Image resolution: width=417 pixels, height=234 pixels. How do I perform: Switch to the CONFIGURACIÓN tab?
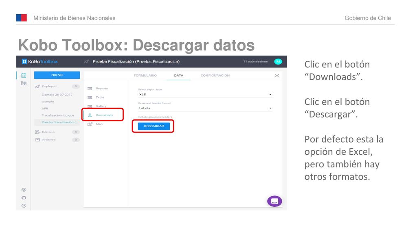(x=215, y=76)
